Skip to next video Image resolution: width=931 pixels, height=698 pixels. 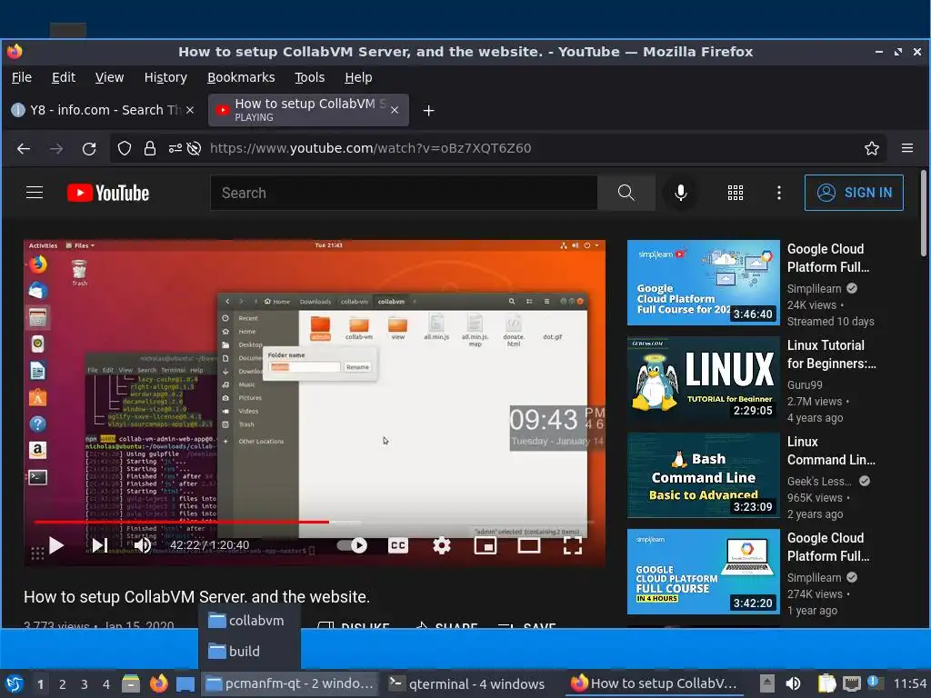(100, 545)
